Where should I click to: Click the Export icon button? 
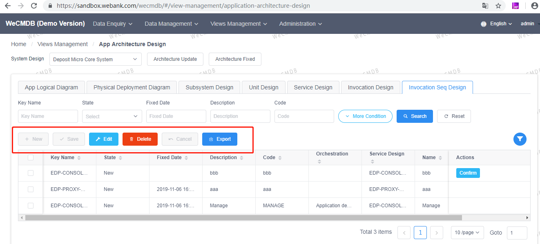pos(219,139)
